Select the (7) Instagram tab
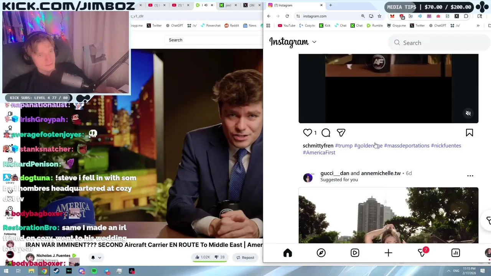Image resolution: width=491 pixels, height=276 pixels. pyautogui.click(x=295, y=5)
